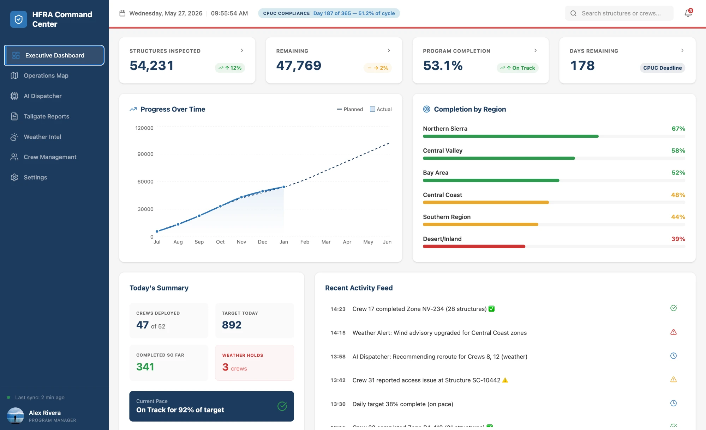The height and width of the screenshot is (430, 706).
Task: Click the Tailgate Reports document icon
Action: coord(14,116)
